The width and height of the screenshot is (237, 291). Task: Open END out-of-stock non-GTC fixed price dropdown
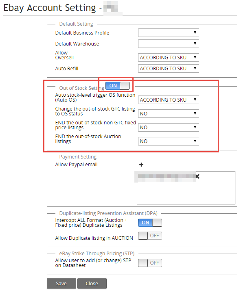tap(169, 128)
